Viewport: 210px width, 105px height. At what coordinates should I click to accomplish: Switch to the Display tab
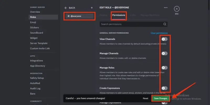coord(104,15)
